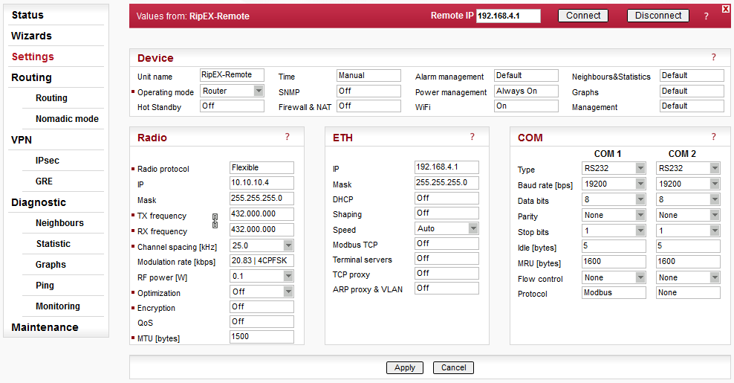Click the COM 2 MRU bytes field

click(688, 262)
